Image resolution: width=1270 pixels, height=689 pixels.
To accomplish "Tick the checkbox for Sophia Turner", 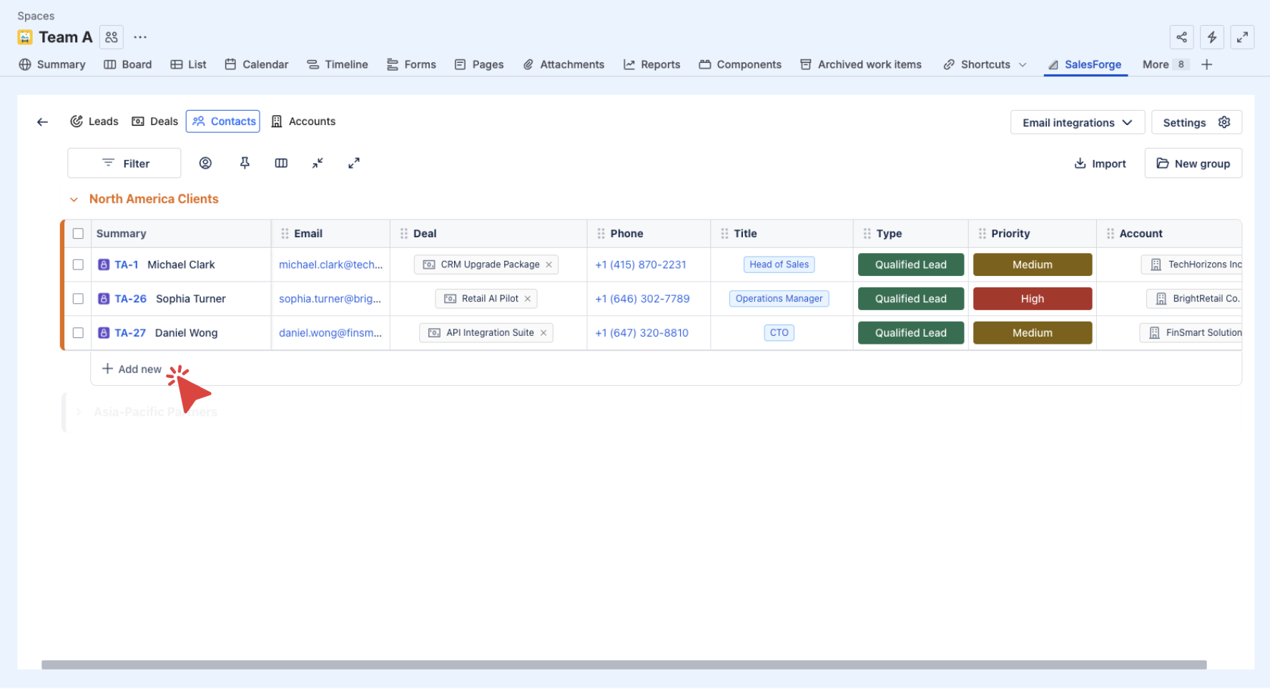I will pyautogui.click(x=78, y=299).
